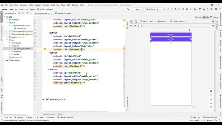
Task: Open Project panel settings gear icon
Action: tap(27, 13)
